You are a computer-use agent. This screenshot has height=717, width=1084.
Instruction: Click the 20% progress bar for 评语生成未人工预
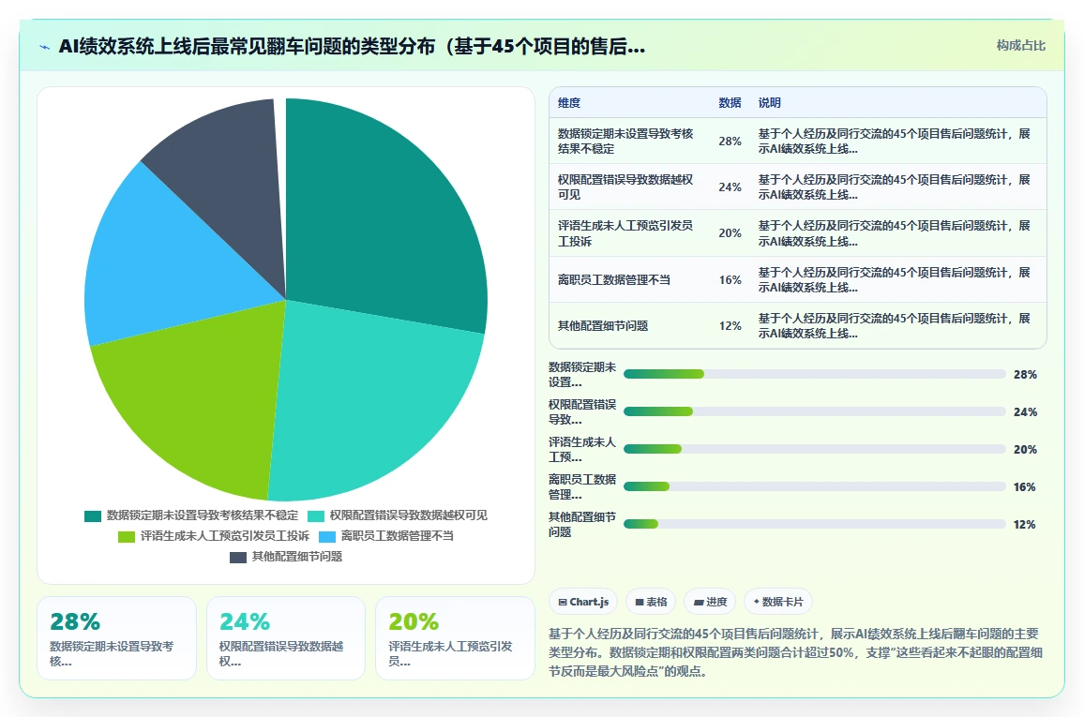point(814,449)
